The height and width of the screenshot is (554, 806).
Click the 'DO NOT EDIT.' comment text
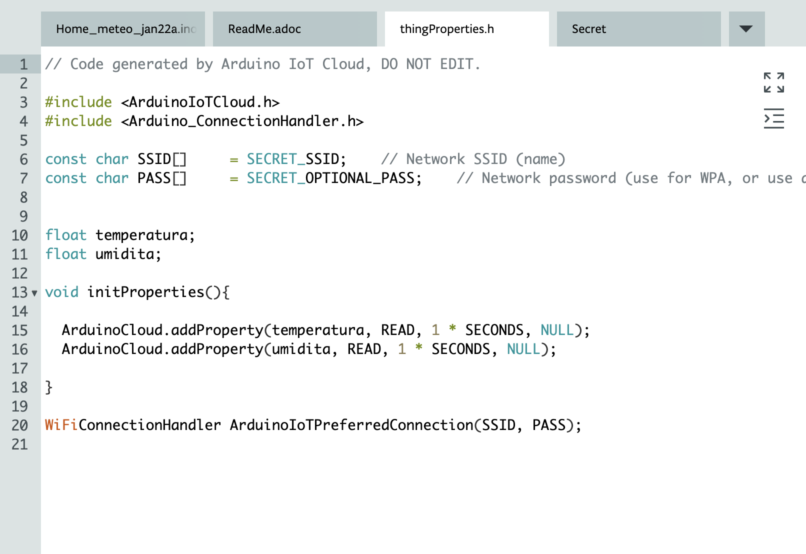(x=430, y=64)
